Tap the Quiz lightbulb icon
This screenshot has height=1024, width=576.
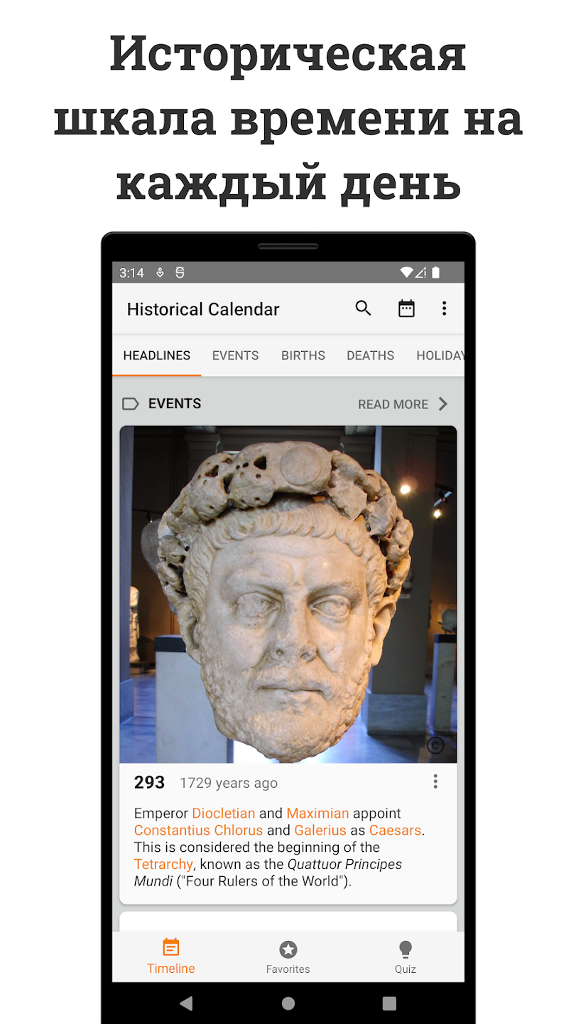click(x=406, y=949)
